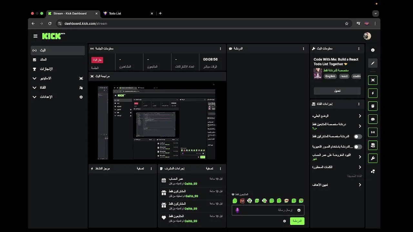Click the 'English' tag chip
Image resolution: width=413 pixels, height=232 pixels.
tap(330, 76)
